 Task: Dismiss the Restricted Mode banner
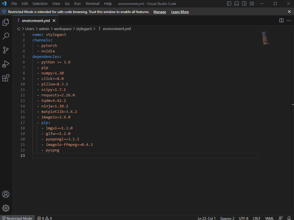click(289, 12)
